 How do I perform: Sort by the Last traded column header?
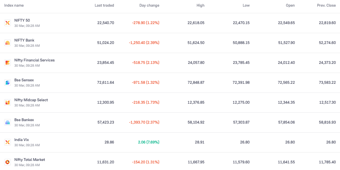click(x=104, y=6)
